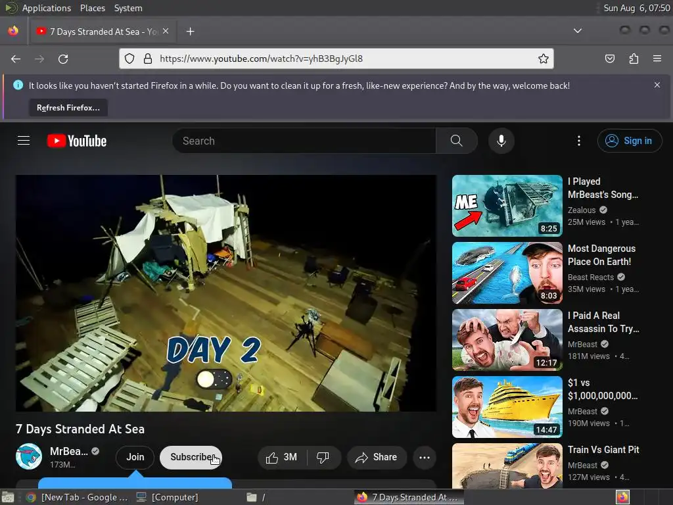Click Refresh Firefox… button
Screen dimensions: 673x505
68,108
